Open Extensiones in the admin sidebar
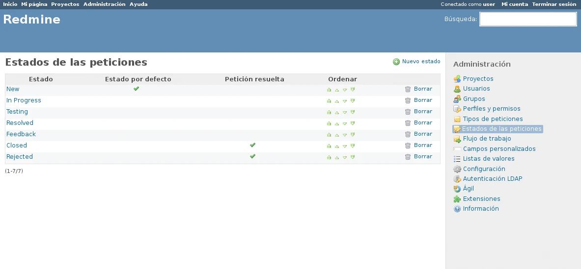Screen dimensions: 581x269 481,199
